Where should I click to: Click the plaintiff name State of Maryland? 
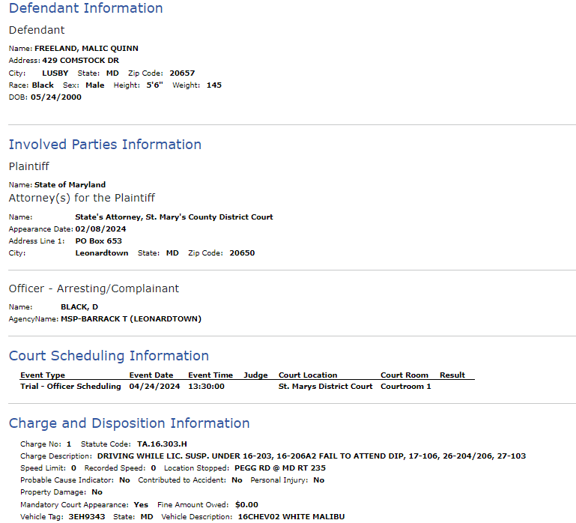point(70,185)
